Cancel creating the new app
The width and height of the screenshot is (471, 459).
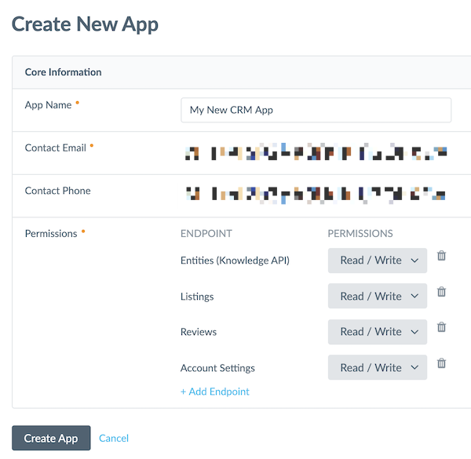(114, 438)
